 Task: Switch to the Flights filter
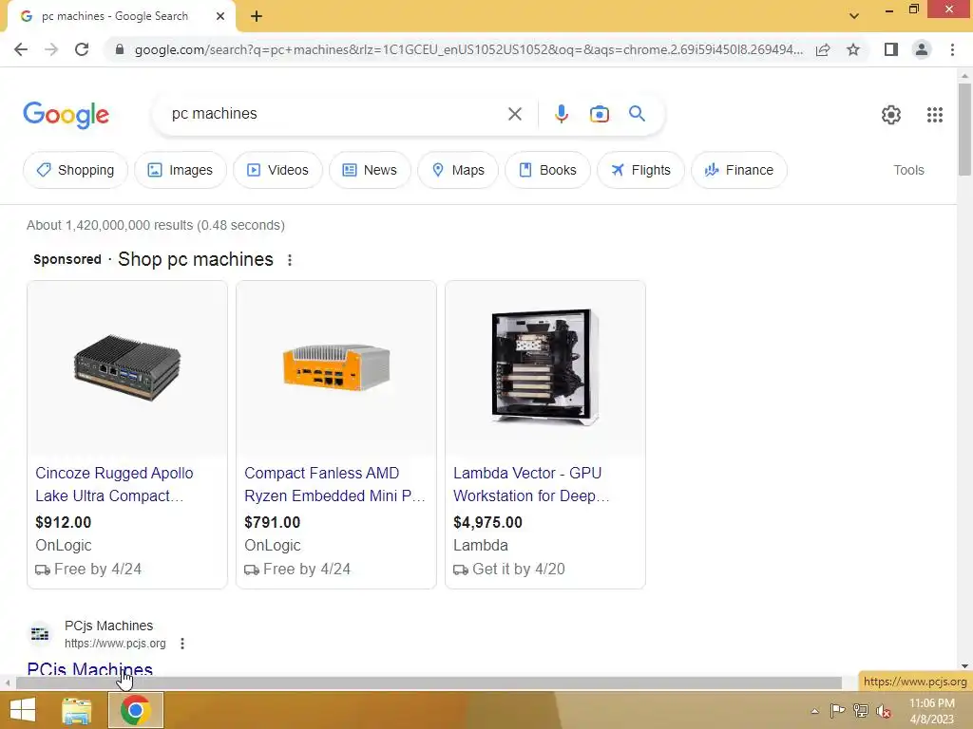click(640, 170)
